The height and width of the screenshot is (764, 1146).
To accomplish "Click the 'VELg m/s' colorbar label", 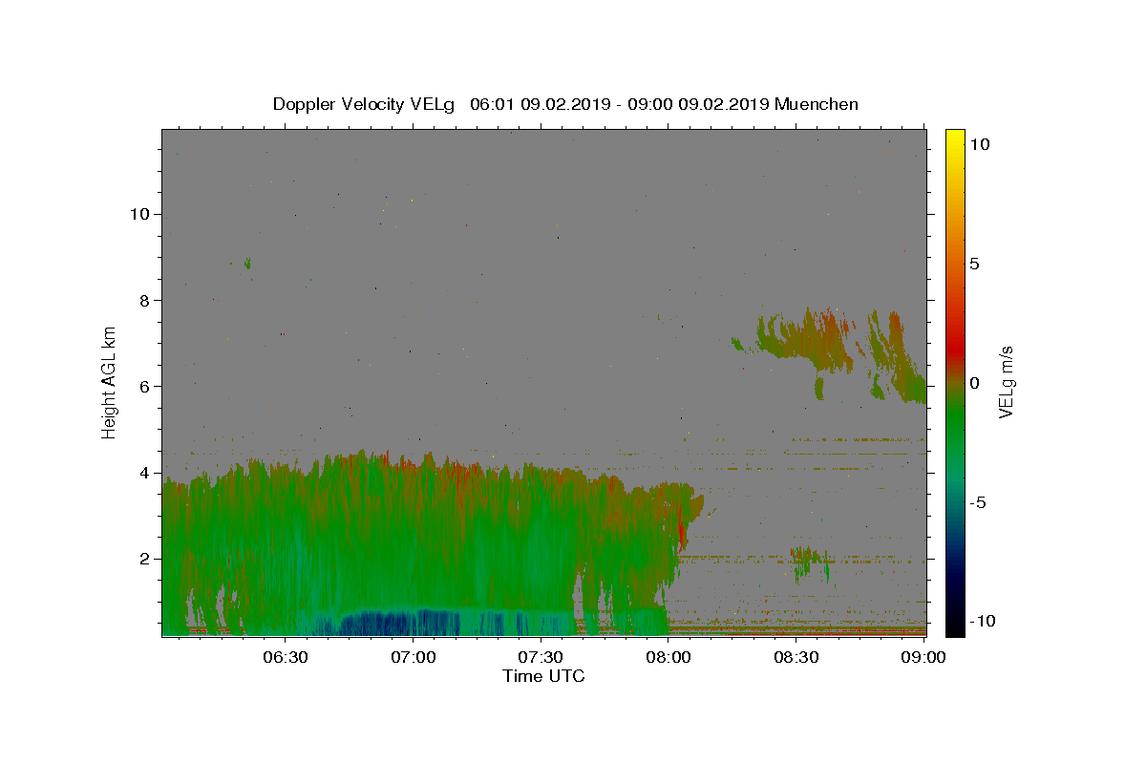I will tap(1007, 383).
